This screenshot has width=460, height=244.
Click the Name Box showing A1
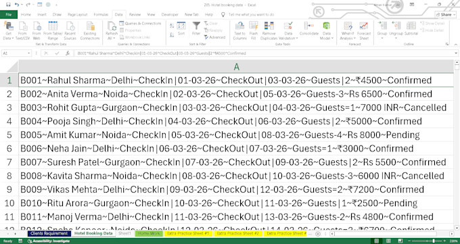click(14, 53)
